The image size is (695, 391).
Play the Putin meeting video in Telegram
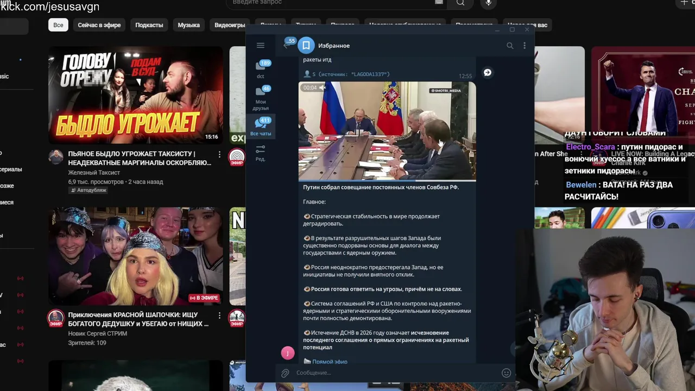(x=387, y=131)
